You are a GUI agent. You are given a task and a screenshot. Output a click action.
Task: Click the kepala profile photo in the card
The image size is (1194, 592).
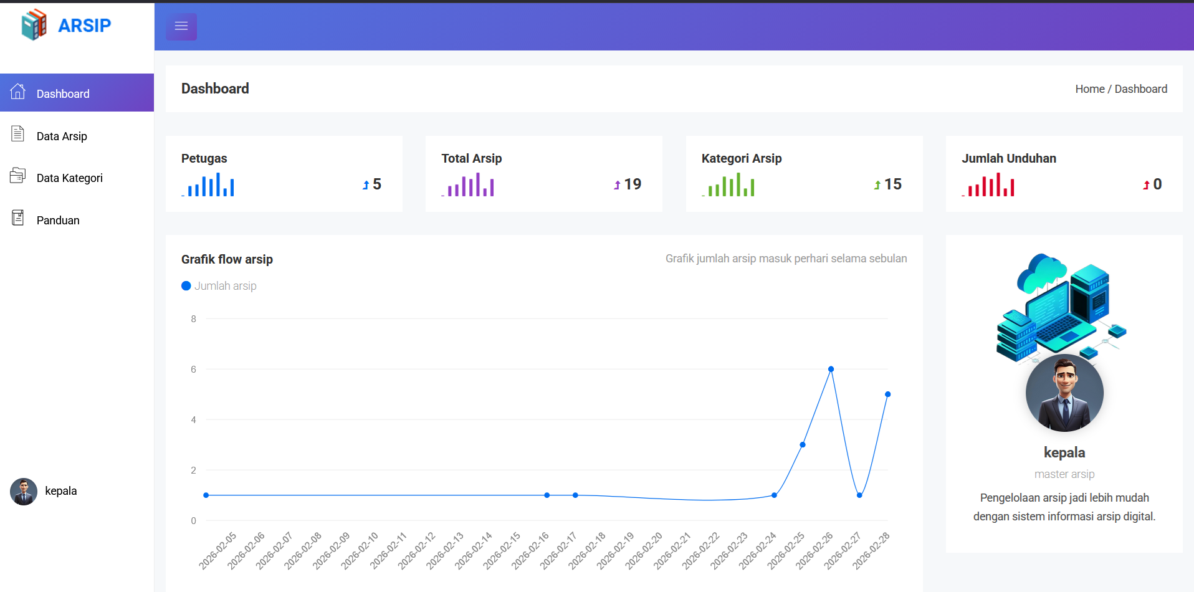[1064, 393]
